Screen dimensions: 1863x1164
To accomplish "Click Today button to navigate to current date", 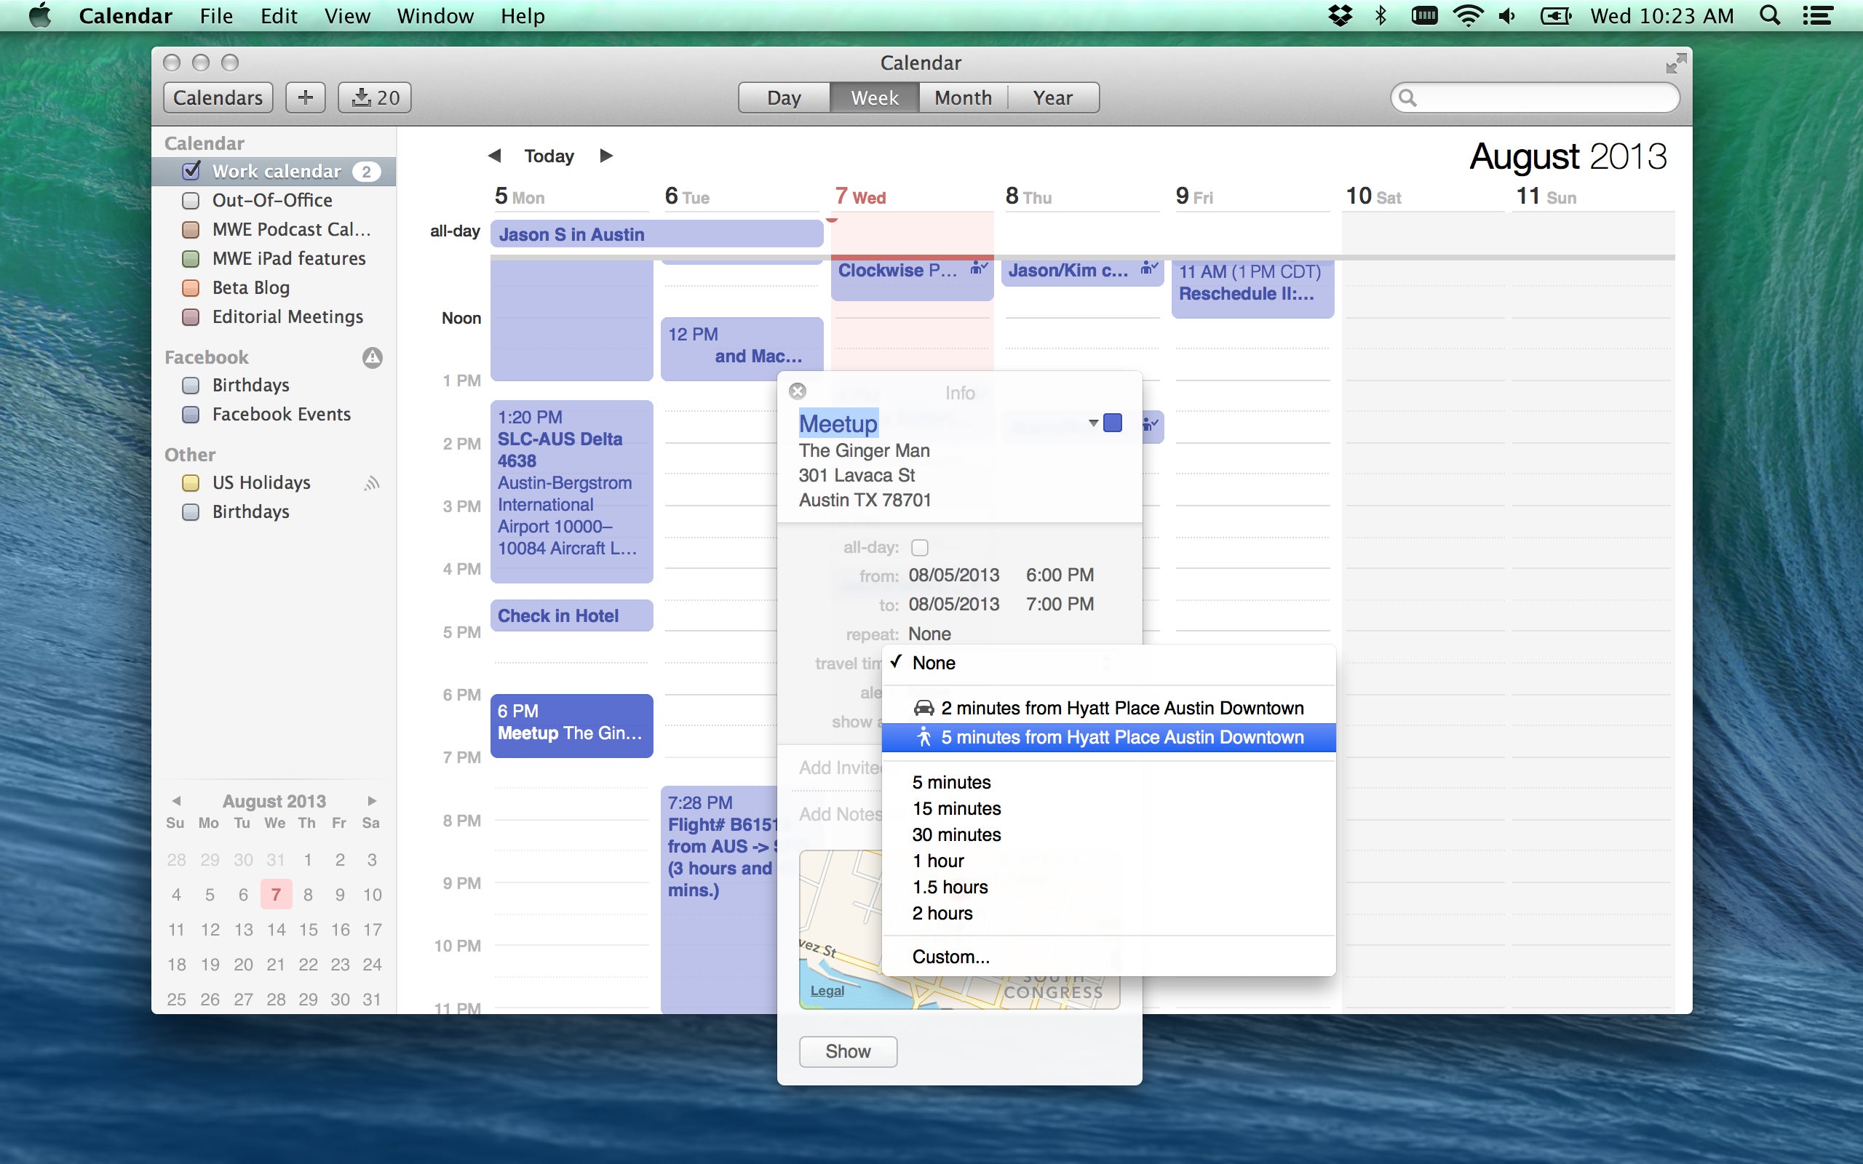I will 550,156.
